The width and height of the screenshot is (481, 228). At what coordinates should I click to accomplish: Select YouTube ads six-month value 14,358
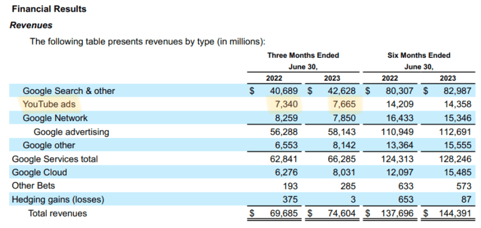click(457, 105)
